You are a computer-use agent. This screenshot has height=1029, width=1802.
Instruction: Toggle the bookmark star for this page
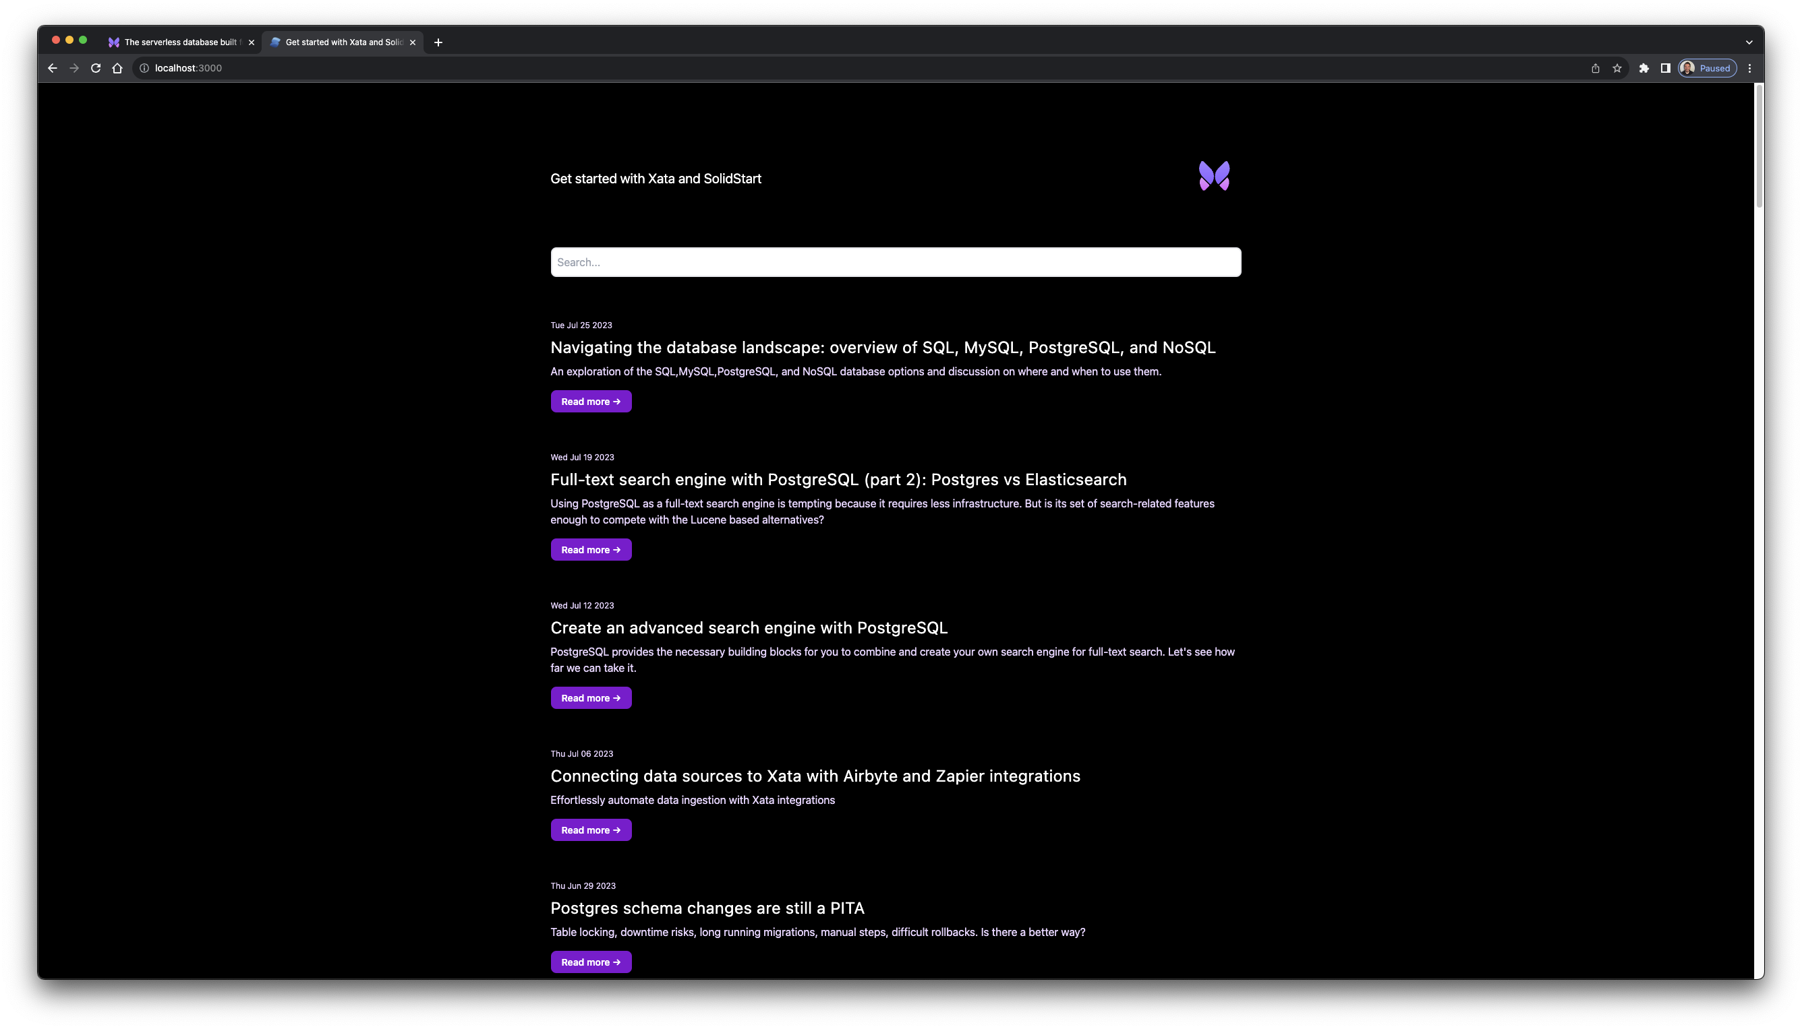coord(1617,68)
